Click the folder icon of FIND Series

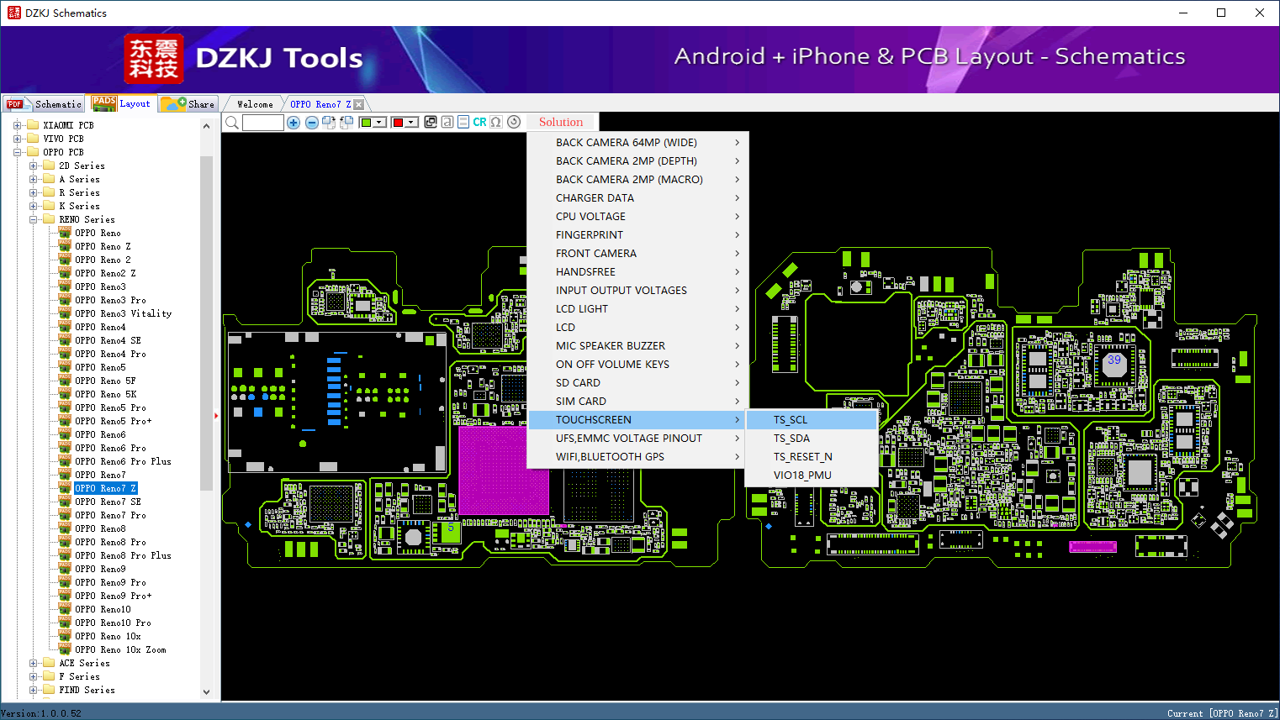(49, 690)
